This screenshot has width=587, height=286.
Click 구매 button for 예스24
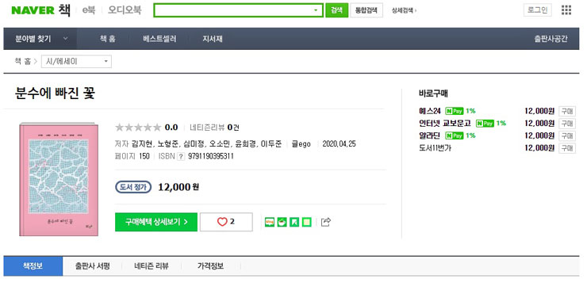point(567,111)
